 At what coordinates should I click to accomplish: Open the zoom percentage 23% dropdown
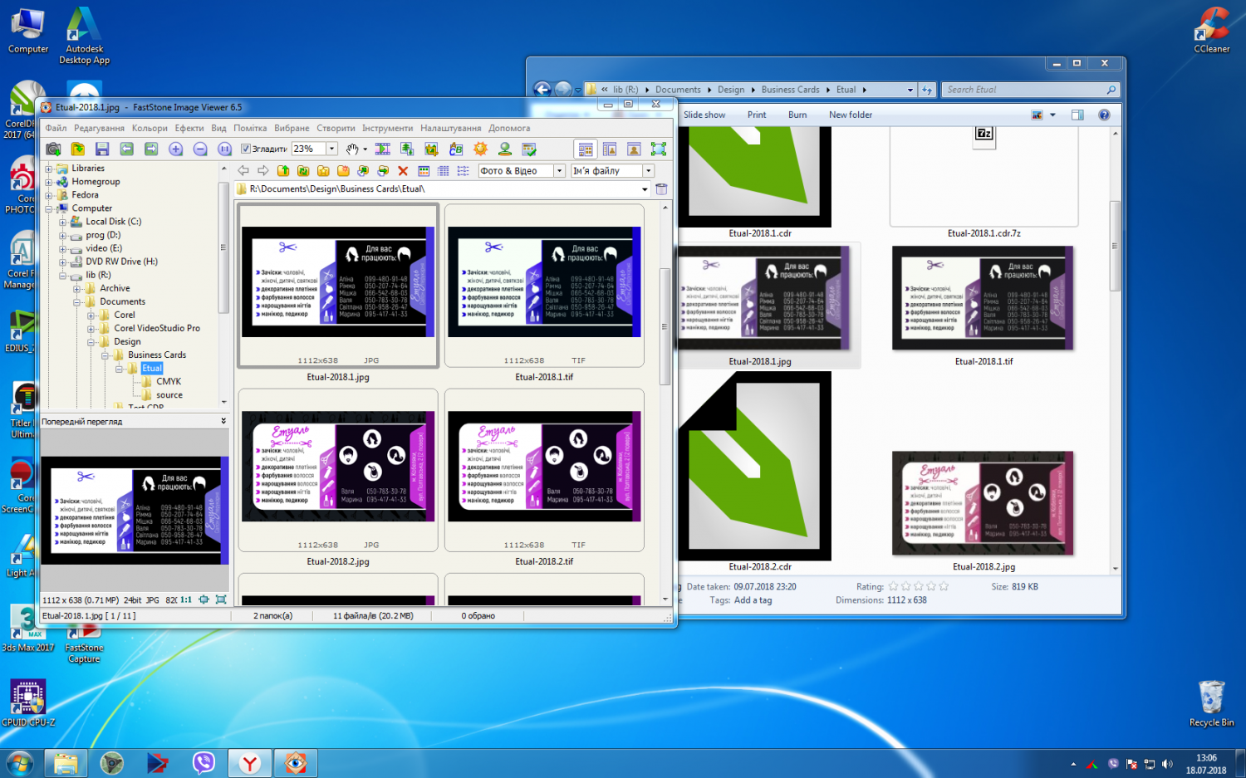tap(331, 149)
